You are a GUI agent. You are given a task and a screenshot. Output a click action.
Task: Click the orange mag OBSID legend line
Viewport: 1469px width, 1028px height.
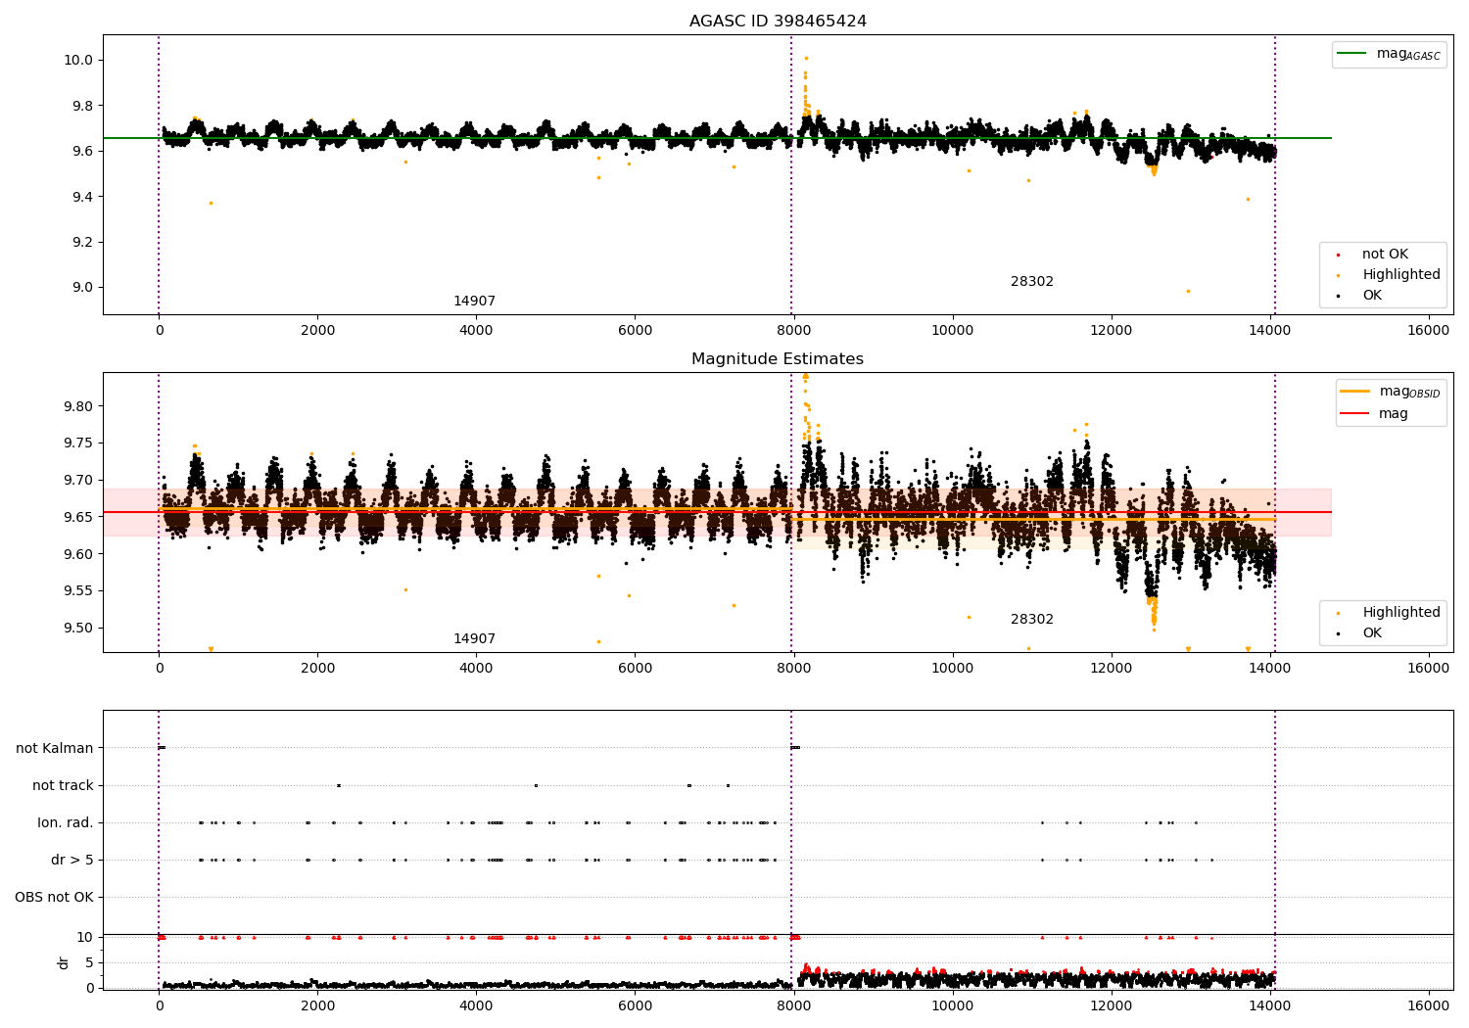[x=1355, y=392]
